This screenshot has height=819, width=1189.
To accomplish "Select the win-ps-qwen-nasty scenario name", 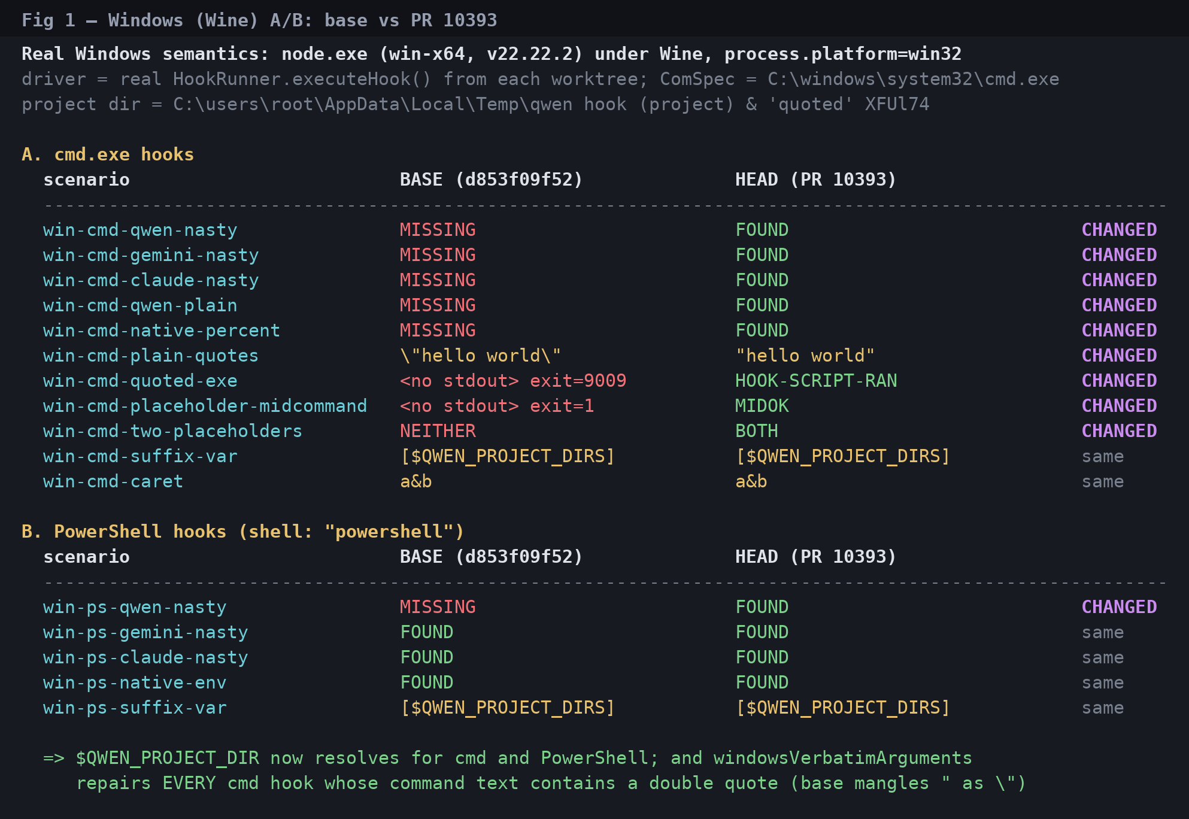I will 135,607.
